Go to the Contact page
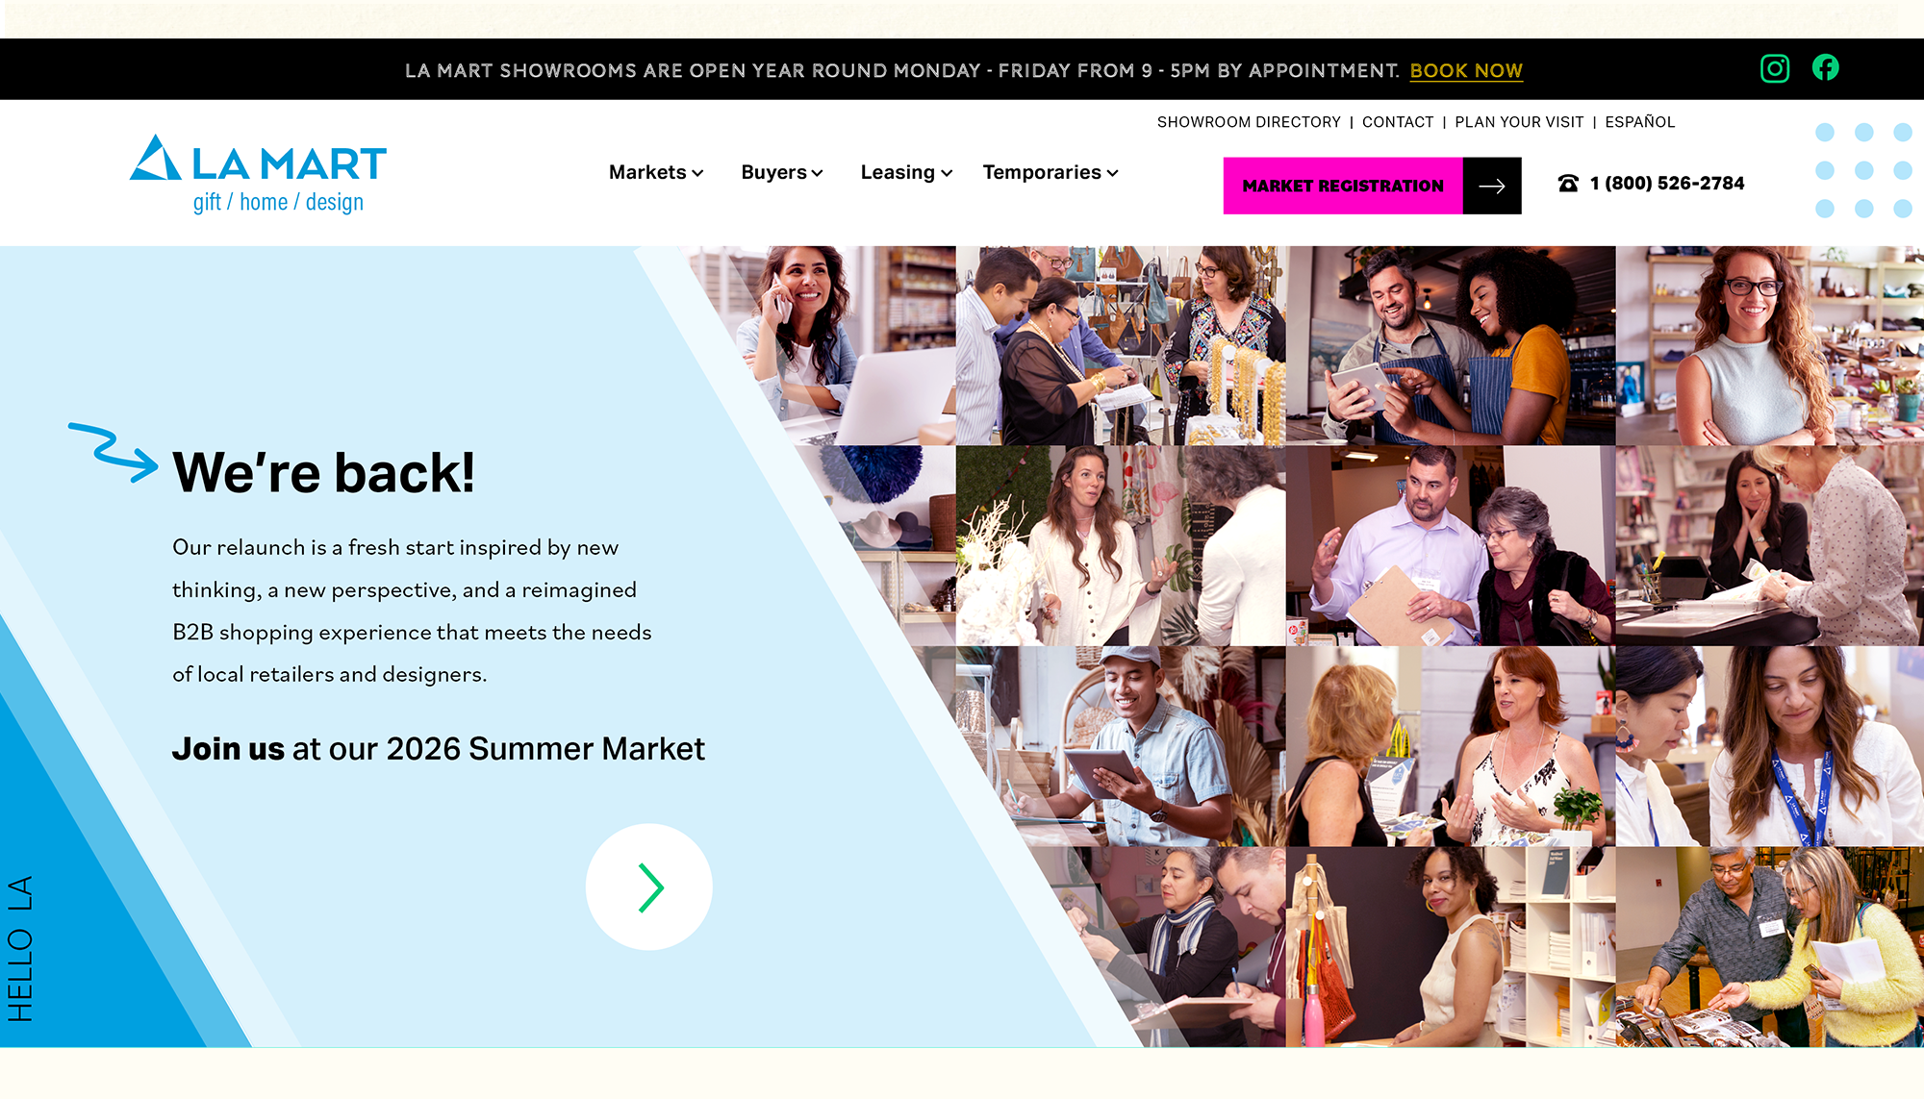This screenshot has width=1924, height=1099. (1398, 122)
